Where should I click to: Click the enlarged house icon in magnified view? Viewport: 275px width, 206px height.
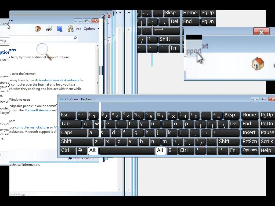258,63
